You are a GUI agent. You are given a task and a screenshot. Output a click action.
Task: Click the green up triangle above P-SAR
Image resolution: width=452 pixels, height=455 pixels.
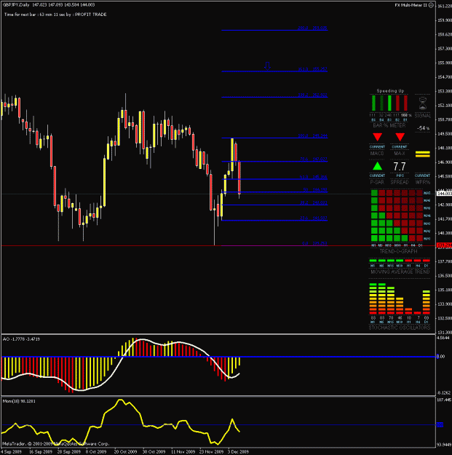click(377, 166)
